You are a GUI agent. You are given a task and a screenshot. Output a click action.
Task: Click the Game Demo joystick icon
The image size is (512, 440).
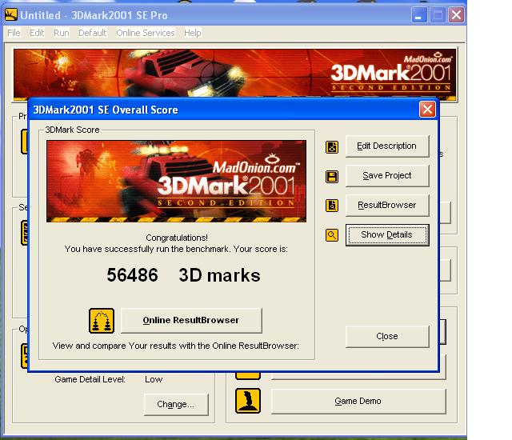248,401
